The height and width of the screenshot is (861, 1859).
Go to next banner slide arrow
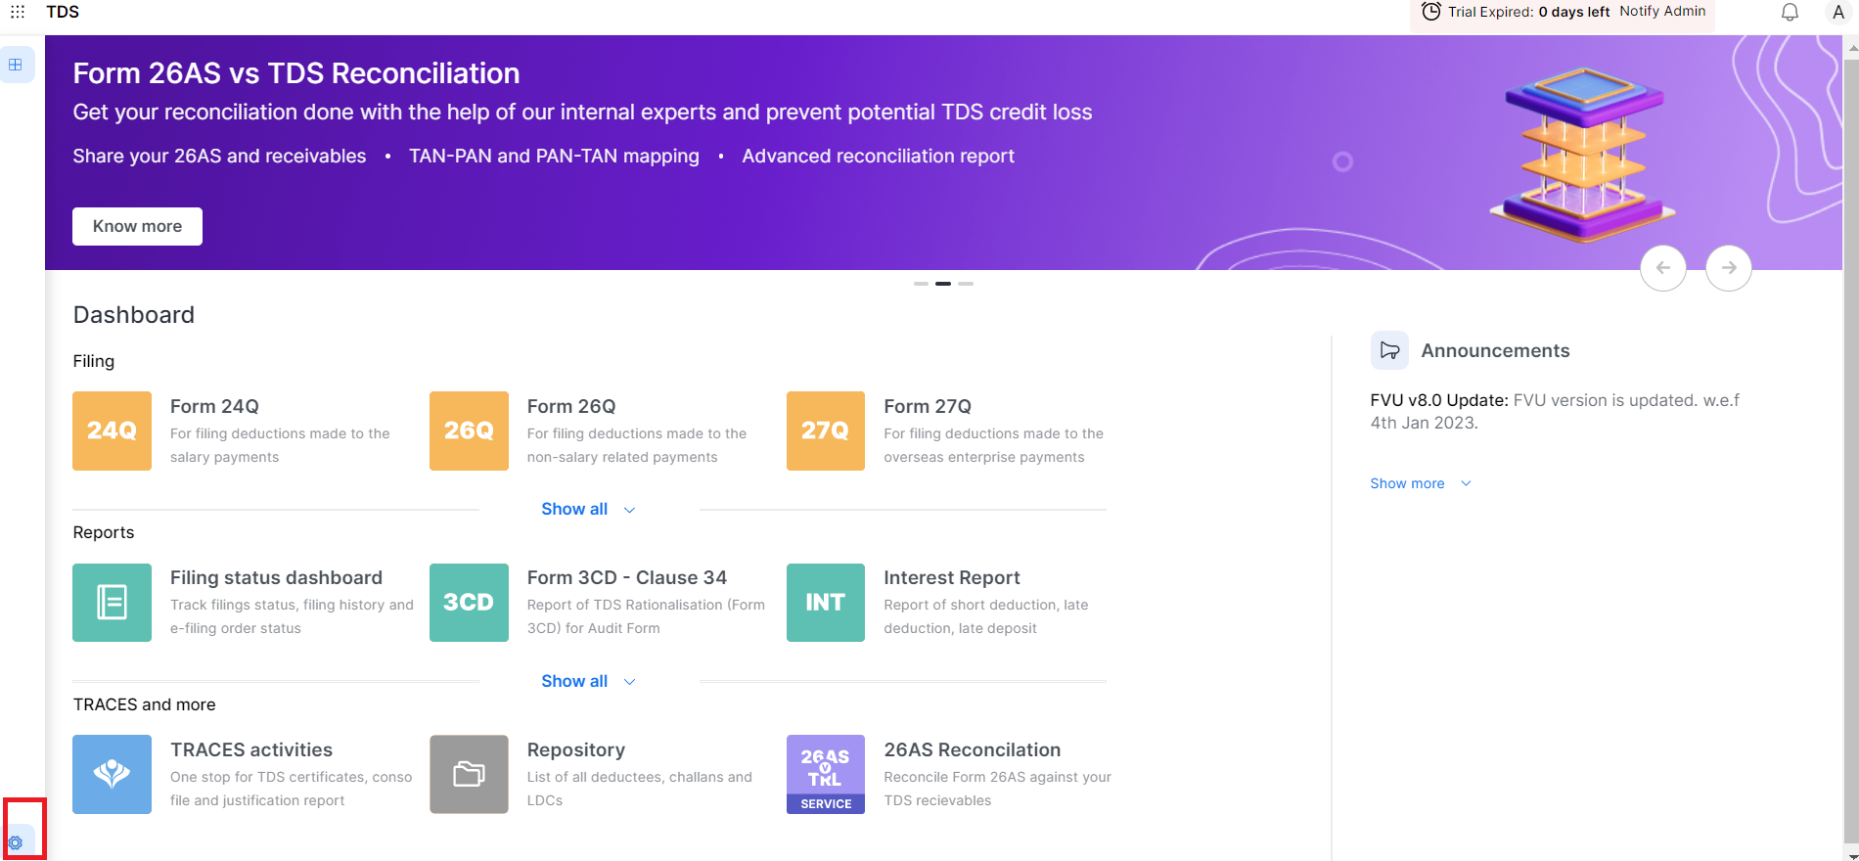(x=1728, y=268)
